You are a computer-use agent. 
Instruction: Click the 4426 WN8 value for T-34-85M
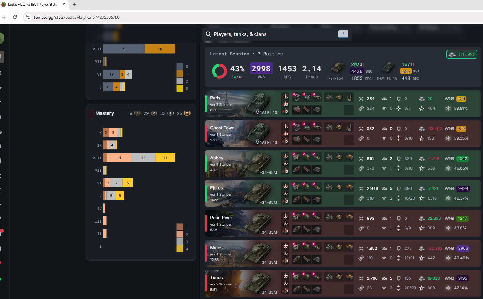357,71
